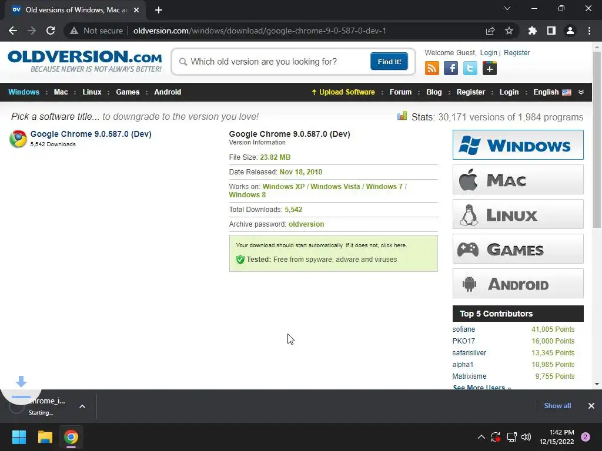Click the green Tested shield icon
The height and width of the screenshot is (451, 602).
[x=240, y=260]
